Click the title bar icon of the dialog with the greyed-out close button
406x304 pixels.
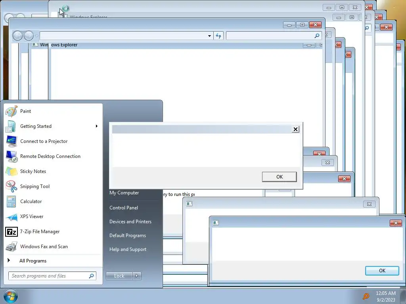click(x=189, y=204)
